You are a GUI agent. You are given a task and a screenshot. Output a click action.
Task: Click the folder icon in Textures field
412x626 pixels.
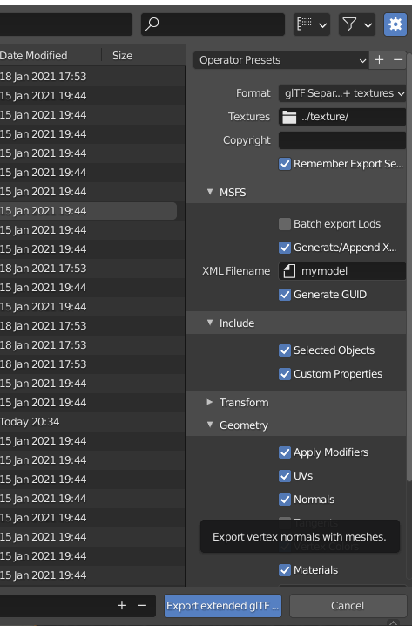click(x=289, y=117)
